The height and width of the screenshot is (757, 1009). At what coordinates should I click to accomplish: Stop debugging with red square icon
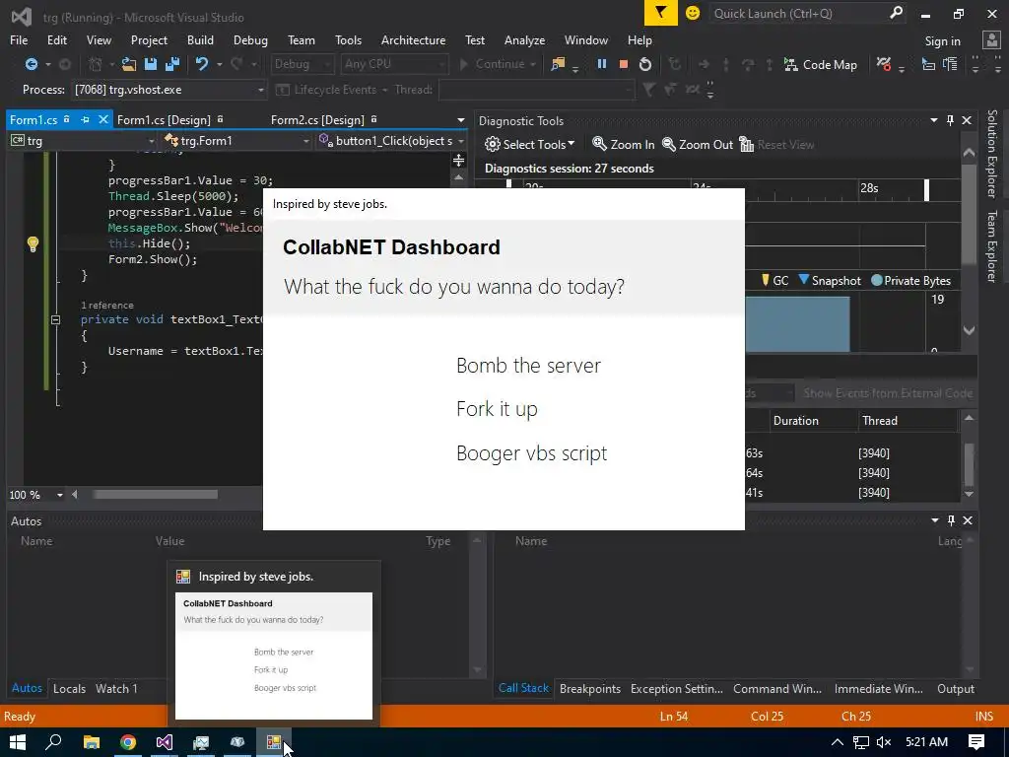click(x=623, y=64)
